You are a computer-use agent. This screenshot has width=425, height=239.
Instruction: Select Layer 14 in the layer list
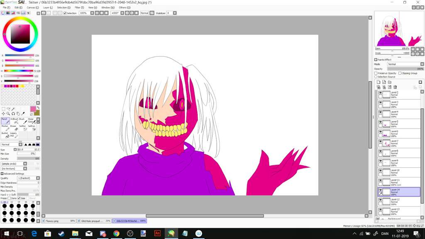(x=399, y=192)
